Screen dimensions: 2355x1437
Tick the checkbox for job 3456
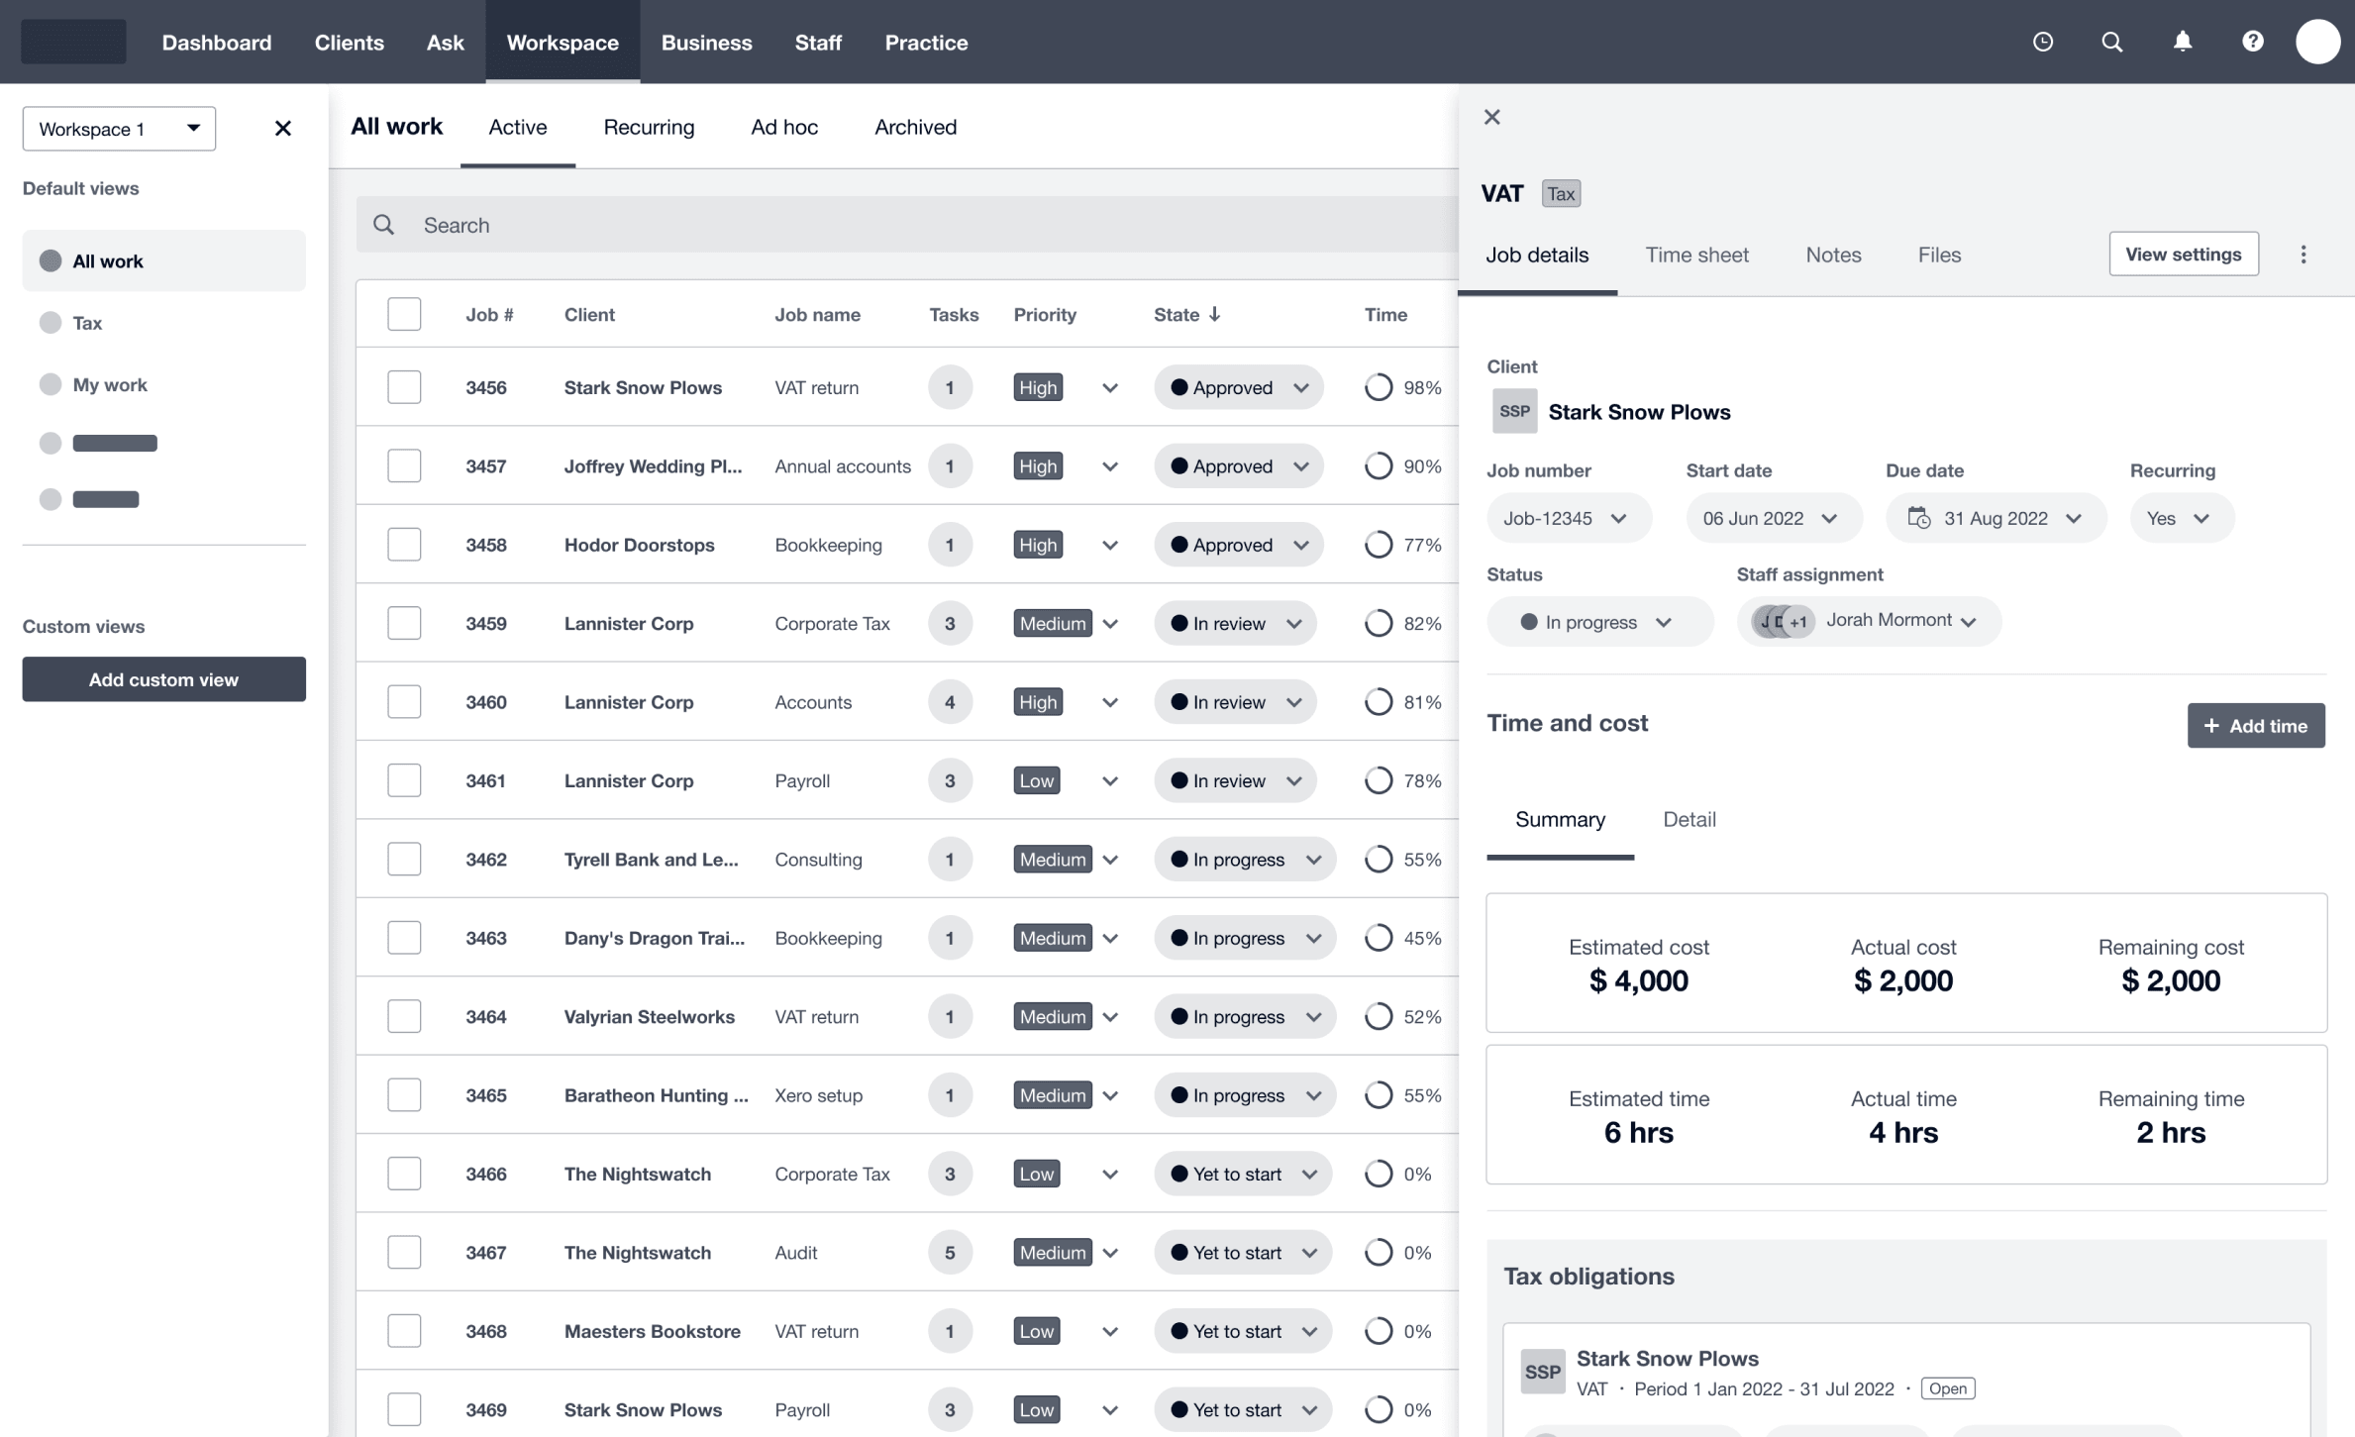[404, 387]
